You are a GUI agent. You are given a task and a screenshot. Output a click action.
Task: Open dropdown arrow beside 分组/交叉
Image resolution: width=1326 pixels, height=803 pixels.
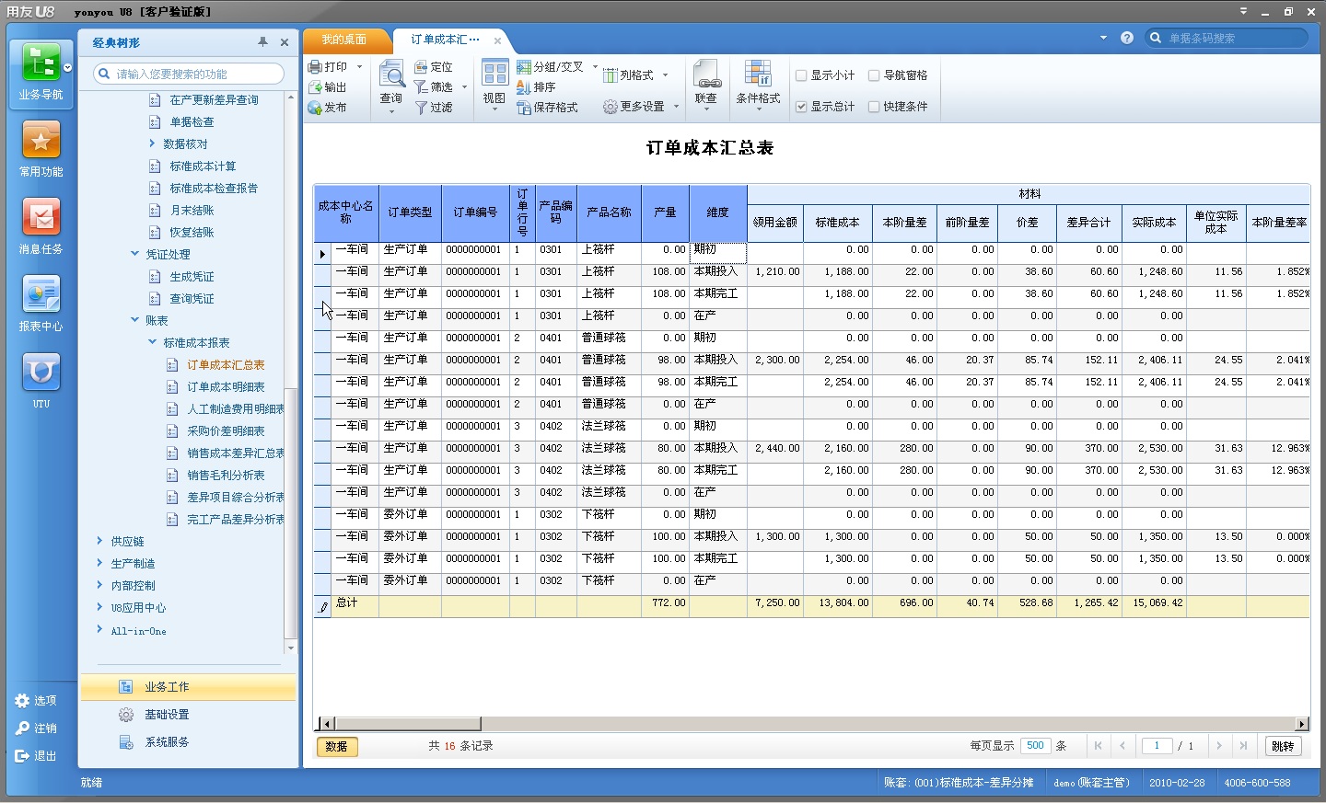point(595,67)
